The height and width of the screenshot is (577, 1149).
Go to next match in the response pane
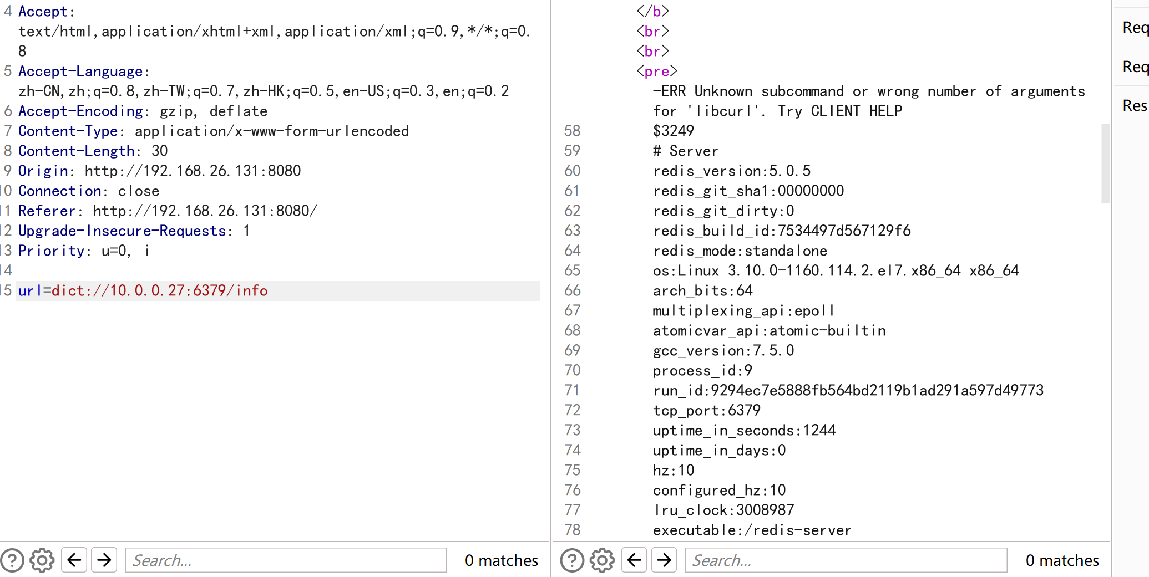pos(664,560)
